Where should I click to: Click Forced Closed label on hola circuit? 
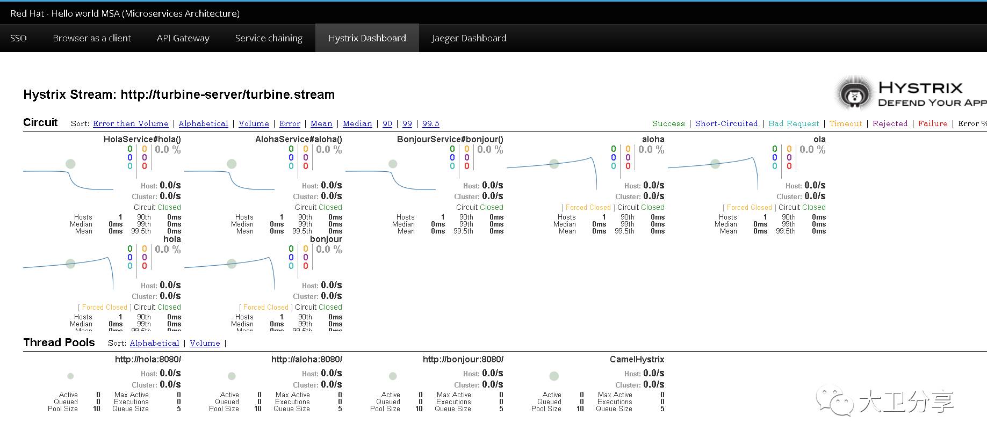tap(104, 307)
